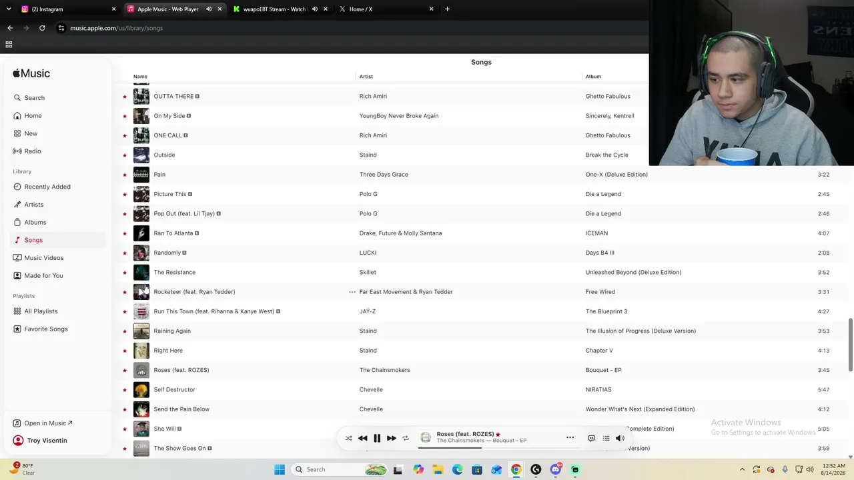The height and width of the screenshot is (480, 854).
Task: Toggle favorite star on The Resistance
Action: 124,272
